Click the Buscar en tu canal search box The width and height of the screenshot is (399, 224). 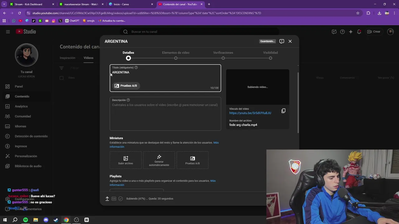[199, 32]
